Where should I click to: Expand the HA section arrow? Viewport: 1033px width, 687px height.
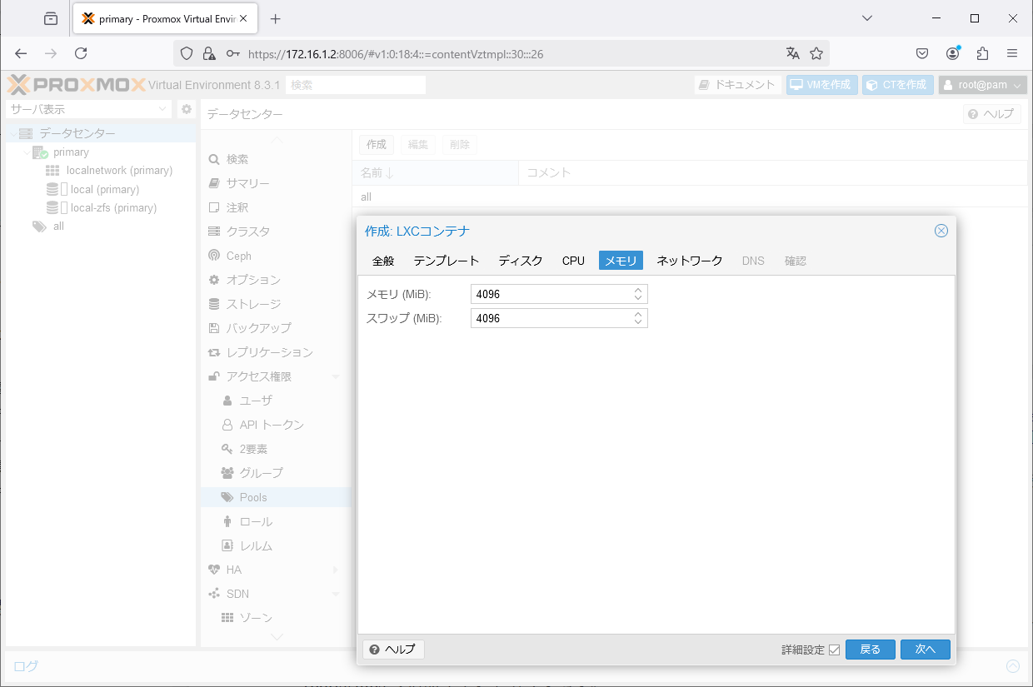(336, 570)
